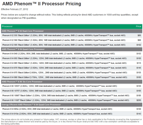Select the Phenom II X4 970 Black Edition row

[x=71, y=68]
